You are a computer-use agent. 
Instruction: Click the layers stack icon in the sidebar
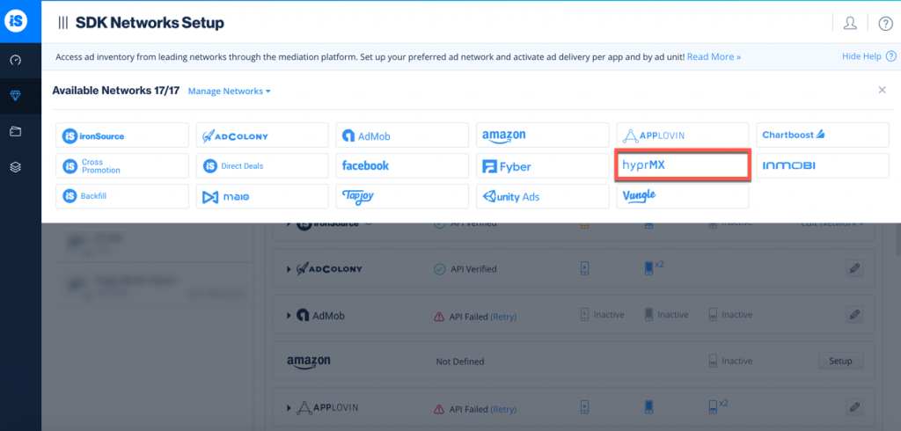[x=16, y=167]
